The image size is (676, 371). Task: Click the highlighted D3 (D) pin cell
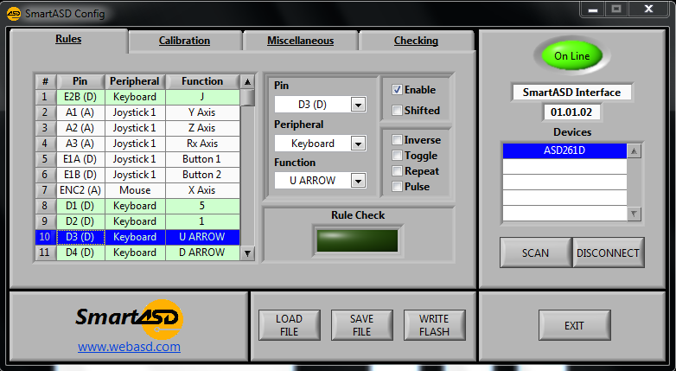(80, 237)
